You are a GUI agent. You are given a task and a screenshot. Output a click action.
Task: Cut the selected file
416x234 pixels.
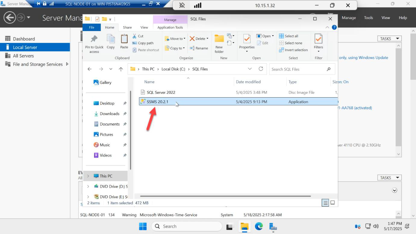[138, 36]
